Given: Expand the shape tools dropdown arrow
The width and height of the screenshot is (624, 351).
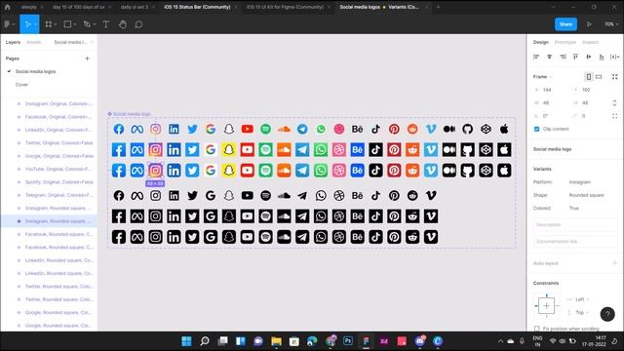Looking at the screenshot, I should (74, 24).
